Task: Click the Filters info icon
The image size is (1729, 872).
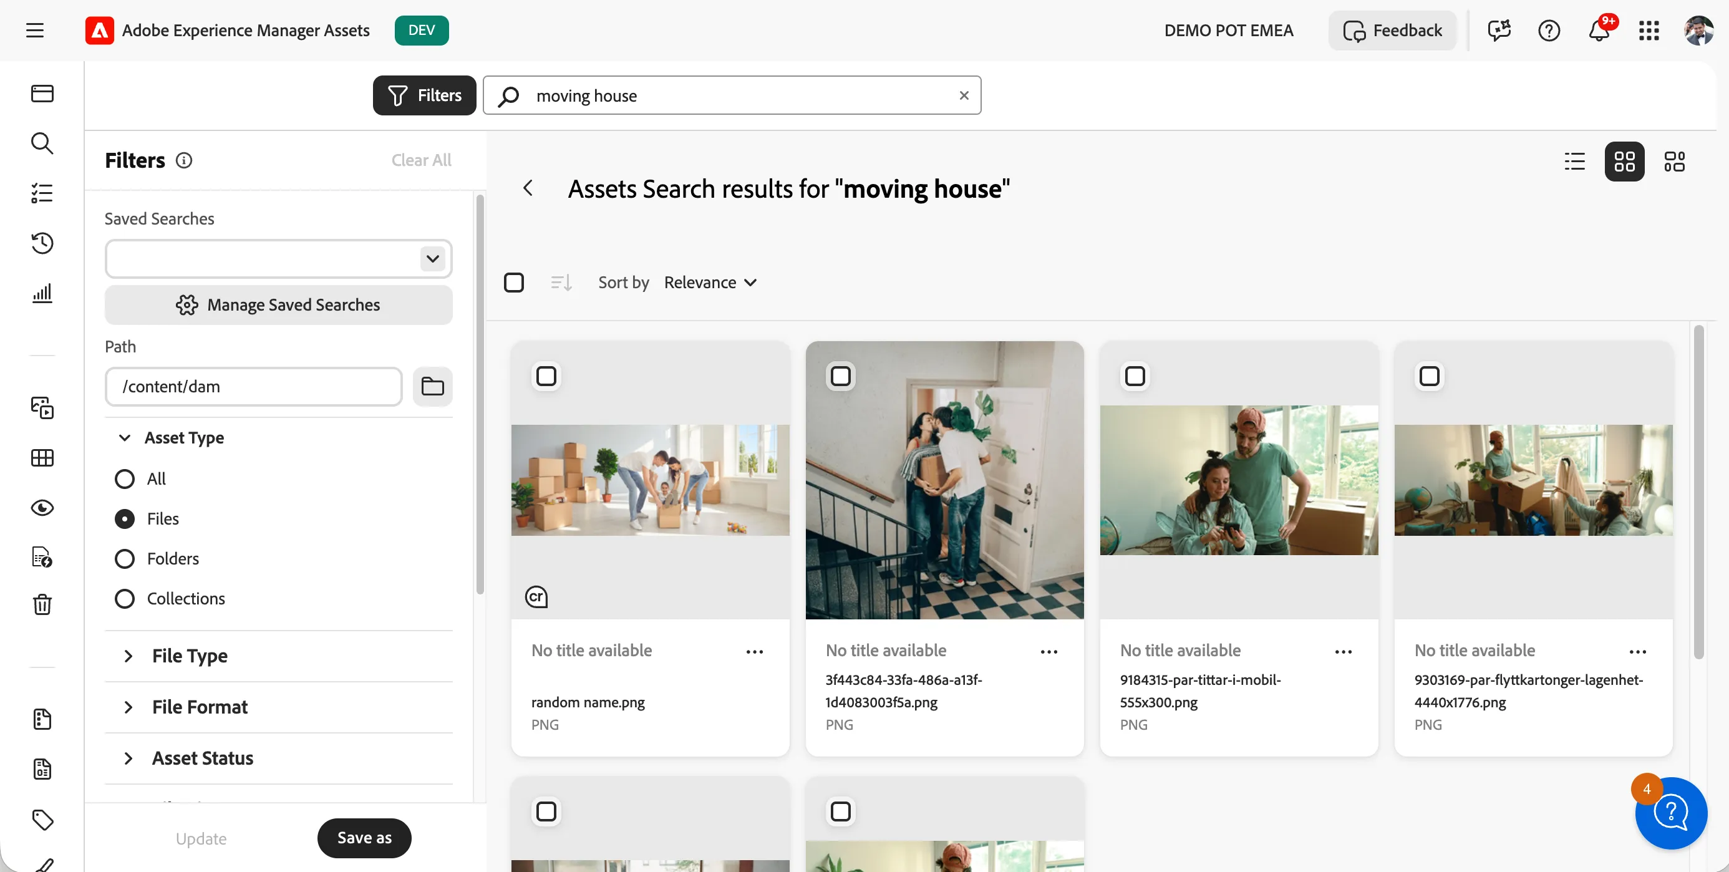Action: (184, 160)
